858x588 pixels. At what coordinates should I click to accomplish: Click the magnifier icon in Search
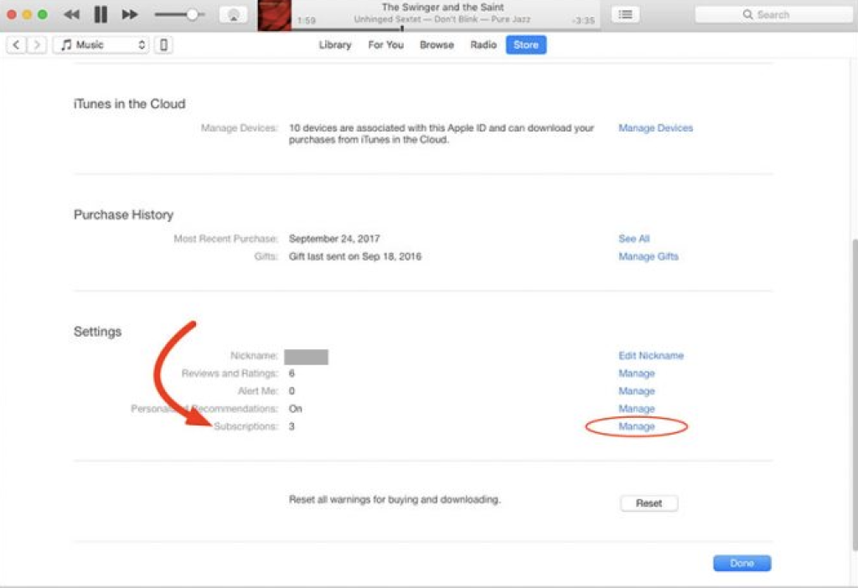[x=747, y=15]
